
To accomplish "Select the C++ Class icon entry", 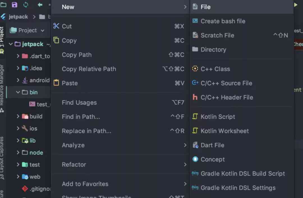I will (x=195, y=69).
